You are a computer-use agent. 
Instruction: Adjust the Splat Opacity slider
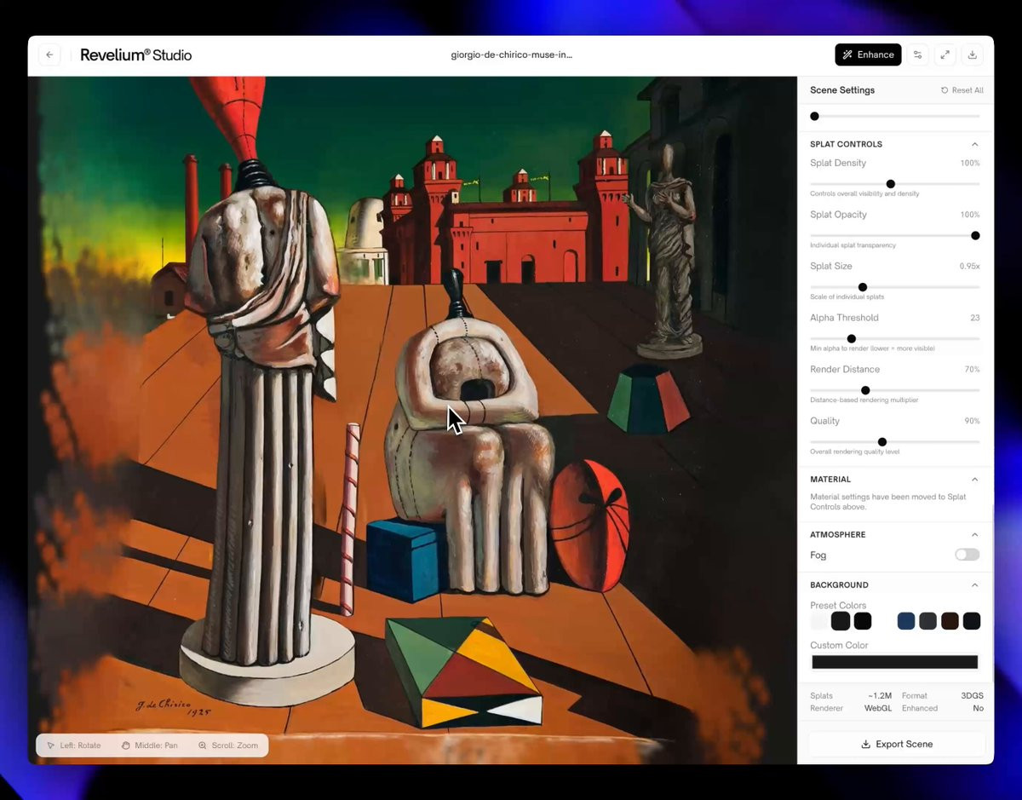(894, 235)
